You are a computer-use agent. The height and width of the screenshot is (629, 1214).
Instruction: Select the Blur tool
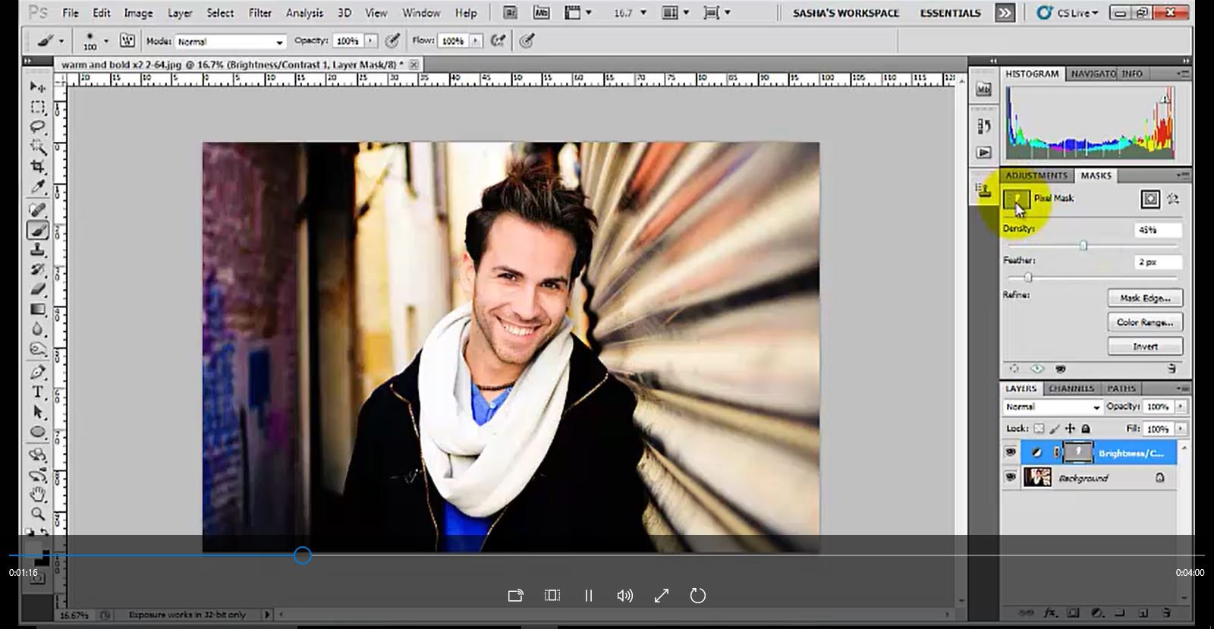(x=37, y=329)
